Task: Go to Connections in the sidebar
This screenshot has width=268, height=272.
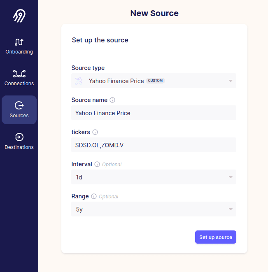Action: (x=19, y=78)
